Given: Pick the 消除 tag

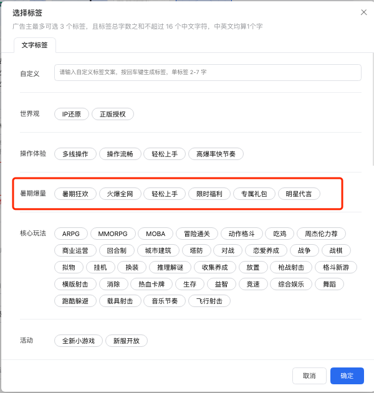Looking at the screenshot, I should (113, 284).
